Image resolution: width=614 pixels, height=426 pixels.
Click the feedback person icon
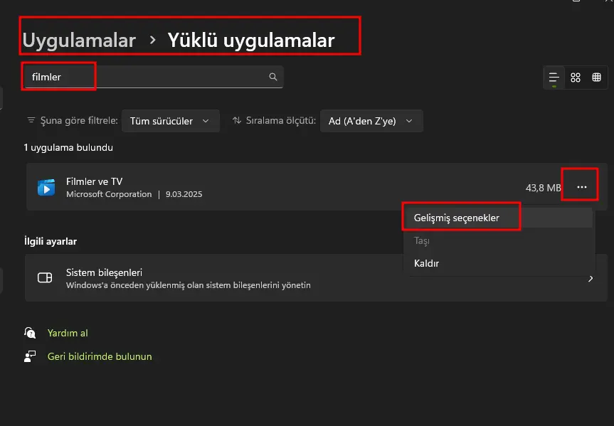pos(30,356)
